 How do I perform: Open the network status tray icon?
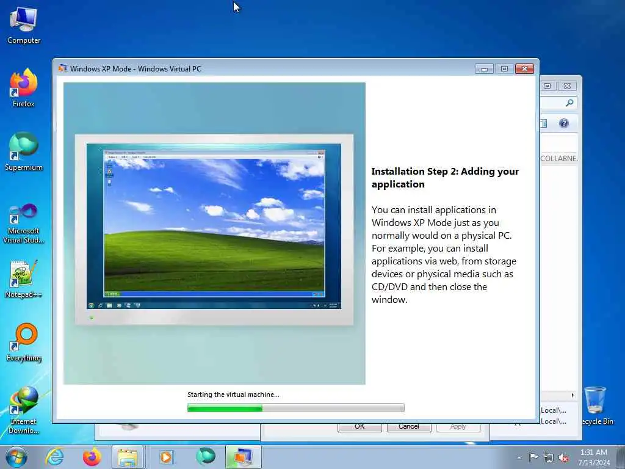(549, 458)
